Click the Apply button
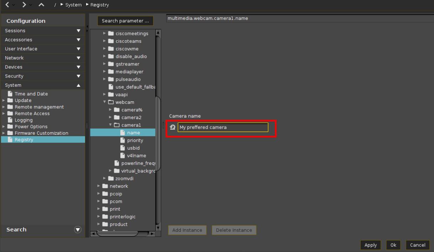The image size is (434, 252). pyautogui.click(x=370, y=245)
